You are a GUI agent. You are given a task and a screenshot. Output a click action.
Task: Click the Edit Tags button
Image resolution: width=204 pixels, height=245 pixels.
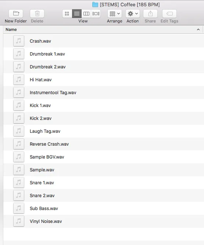pyautogui.click(x=169, y=14)
